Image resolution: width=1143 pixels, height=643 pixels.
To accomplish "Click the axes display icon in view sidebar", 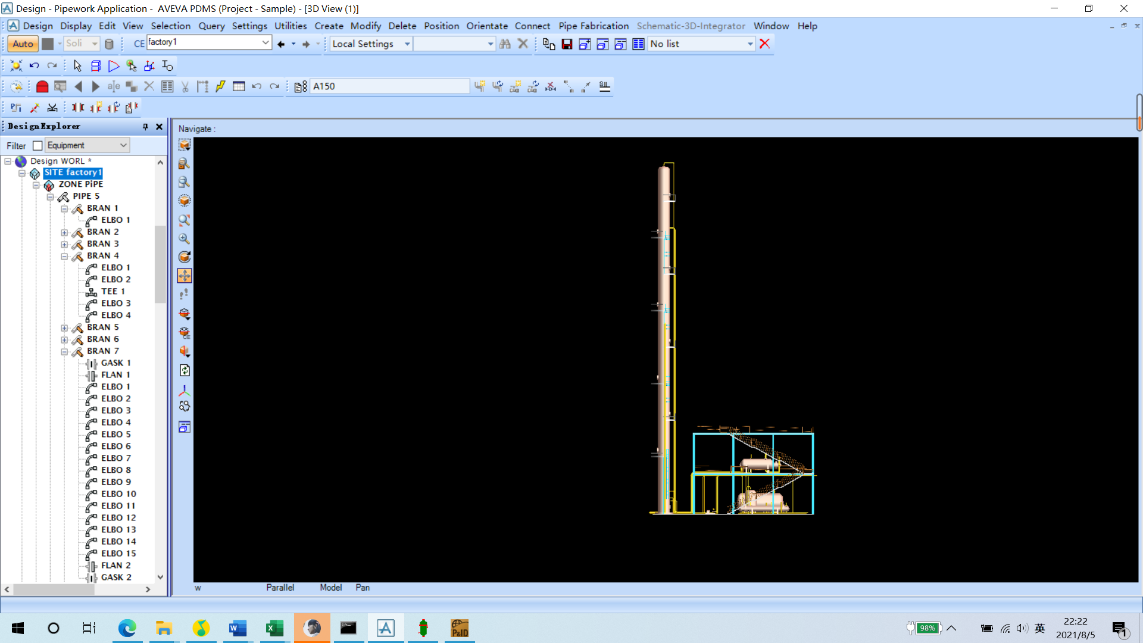I will [185, 391].
